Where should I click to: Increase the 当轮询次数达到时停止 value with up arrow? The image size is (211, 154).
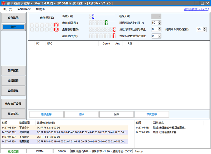[x=160, y=35]
